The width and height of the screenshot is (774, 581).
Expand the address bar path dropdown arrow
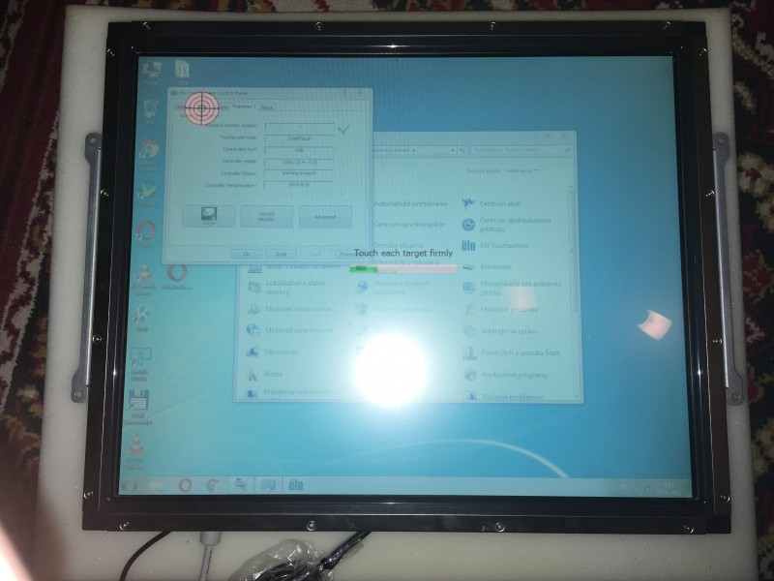click(454, 150)
